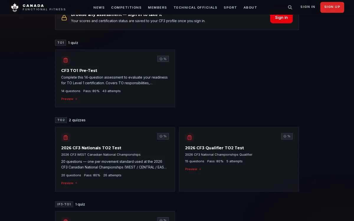Open the News menu
This screenshot has width=354, height=221.
[x=99, y=7]
